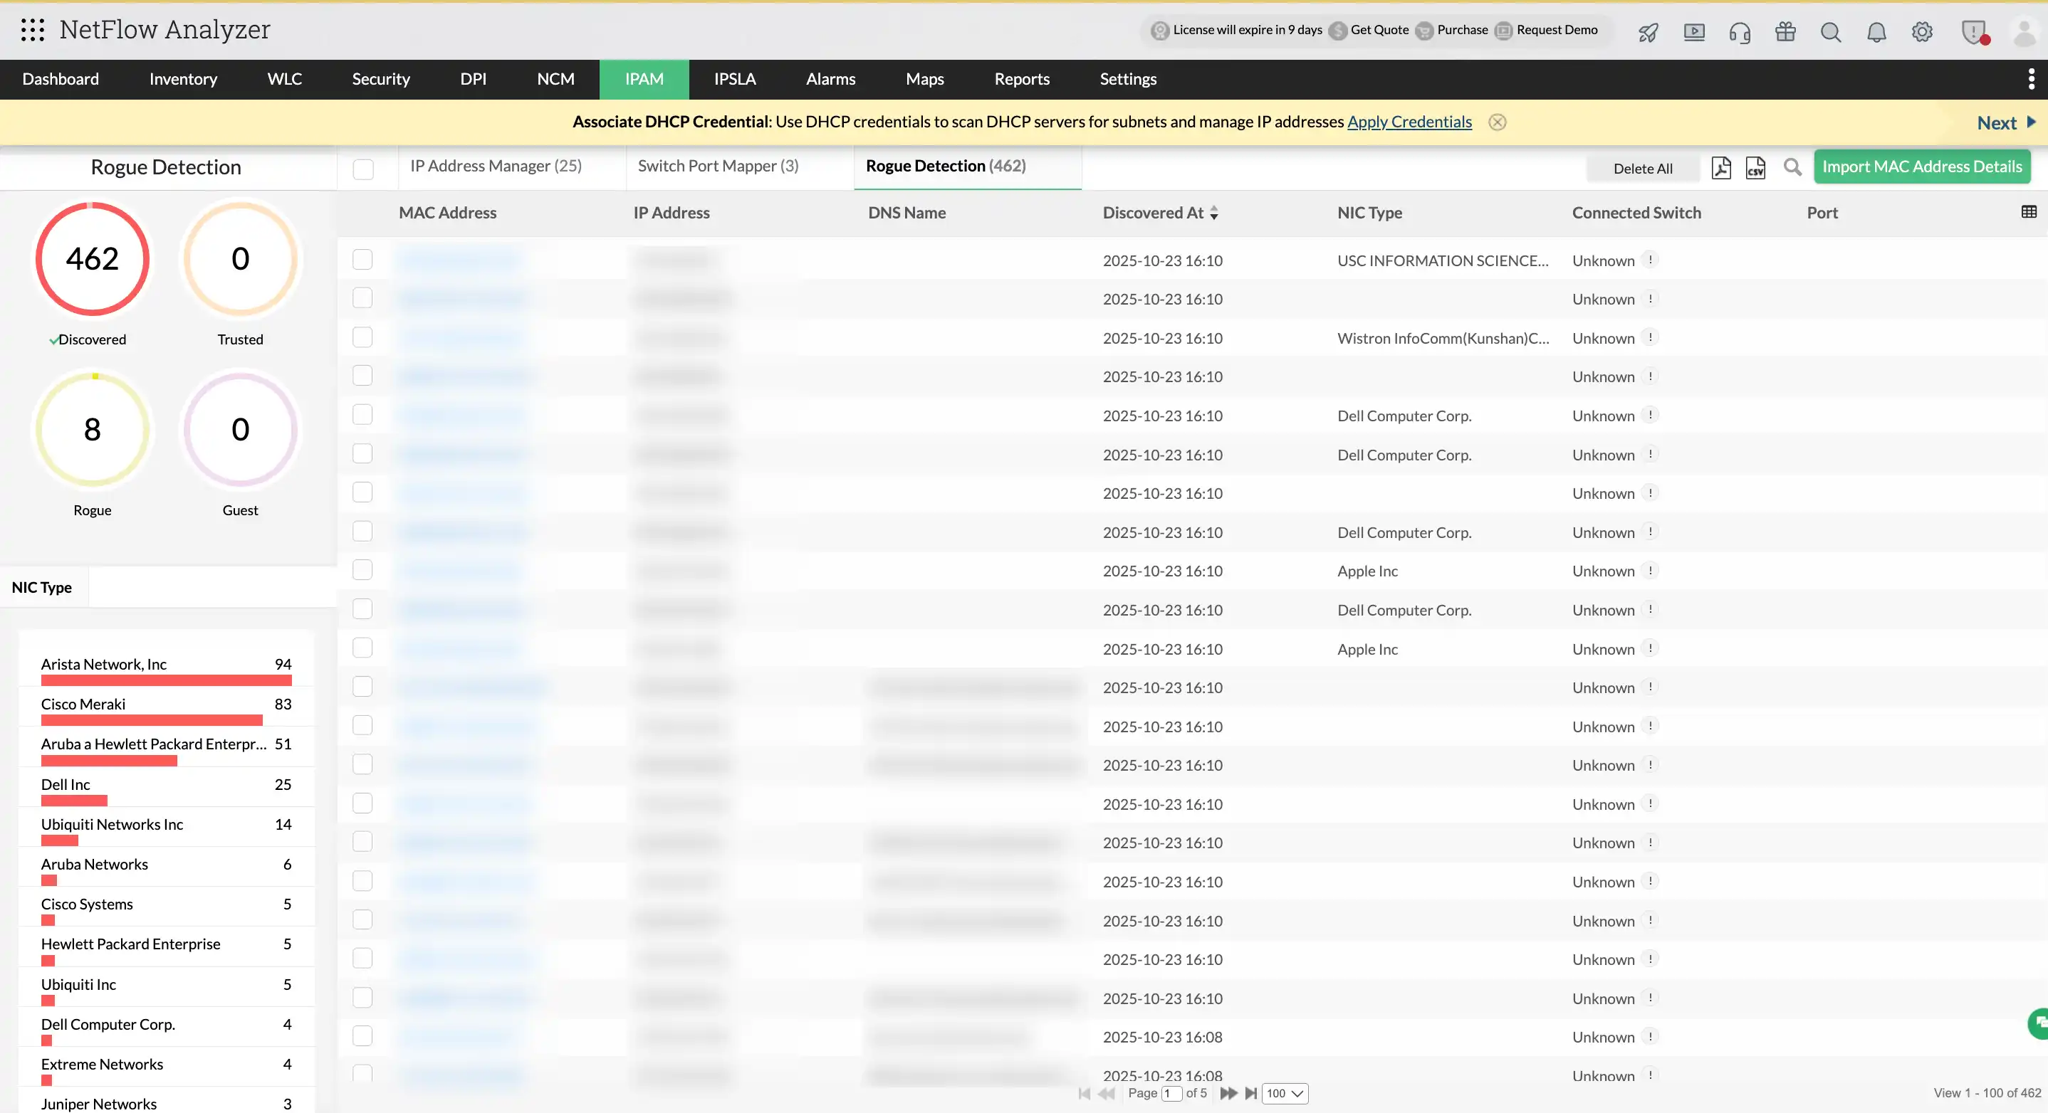This screenshot has width=2048, height=1113.
Task: Sort by Discovered At column arrows
Action: (x=1214, y=213)
